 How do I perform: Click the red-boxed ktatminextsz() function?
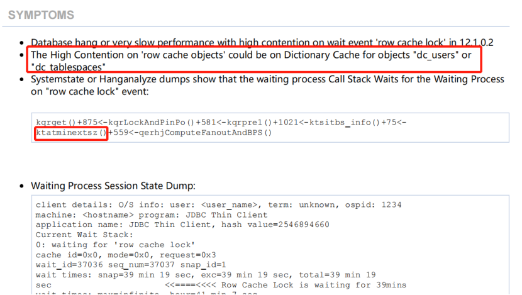pos(72,133)
